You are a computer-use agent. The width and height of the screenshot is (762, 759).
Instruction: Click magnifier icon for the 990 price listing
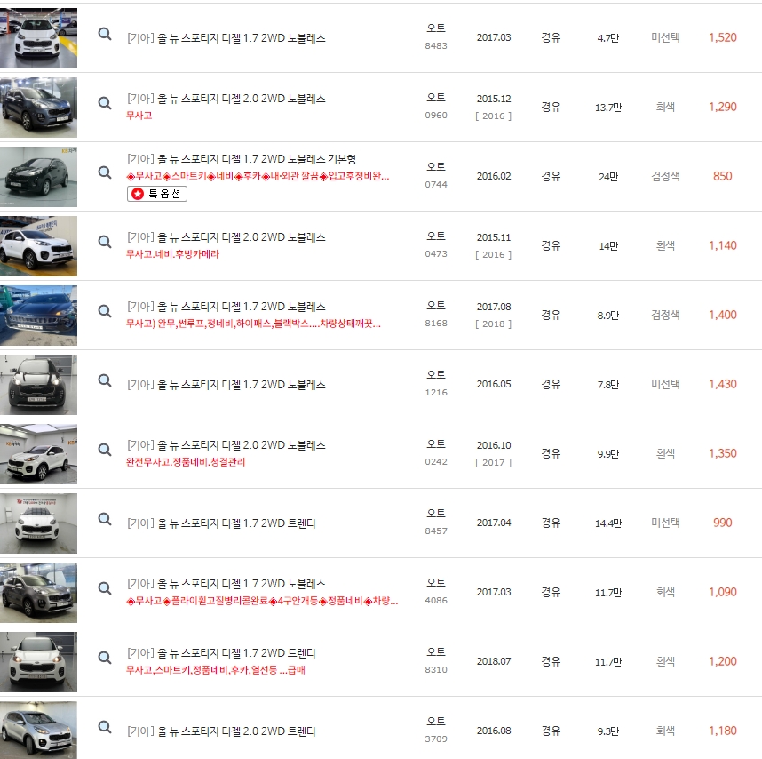105,519
